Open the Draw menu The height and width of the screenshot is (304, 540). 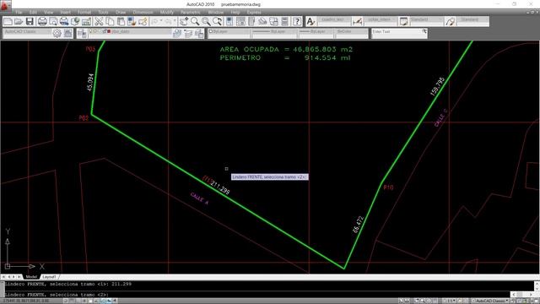121,12
